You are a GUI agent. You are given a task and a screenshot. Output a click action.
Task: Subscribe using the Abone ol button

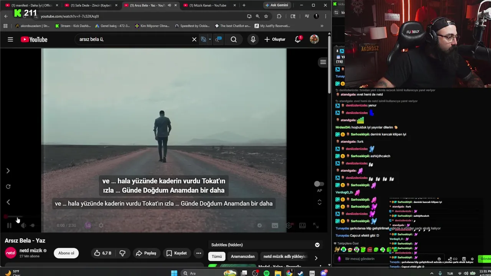coord(66,253)
